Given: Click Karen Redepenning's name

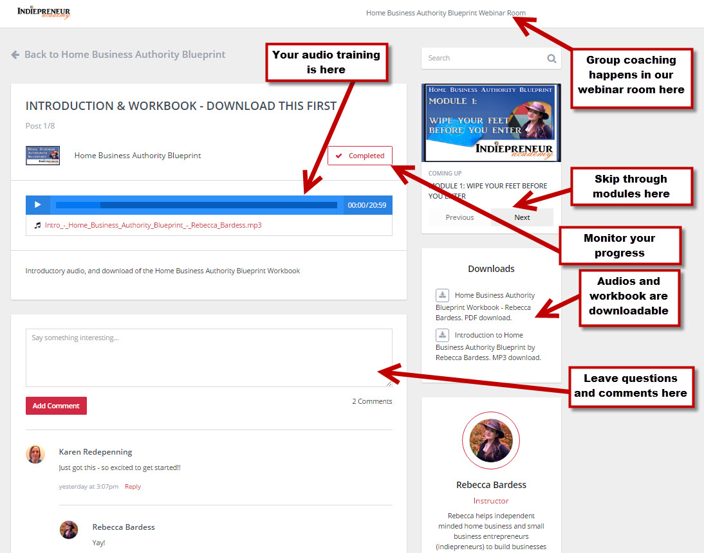Looking at the screenshot, I should (96, 452).
